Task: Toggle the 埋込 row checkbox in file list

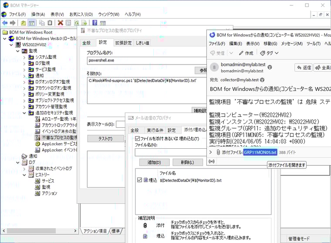Action: 139,180
